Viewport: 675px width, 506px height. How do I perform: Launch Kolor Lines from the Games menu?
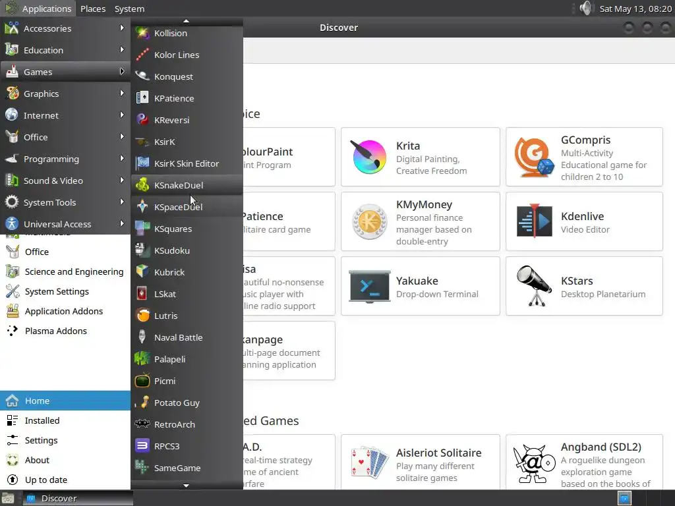click(187, 55)
